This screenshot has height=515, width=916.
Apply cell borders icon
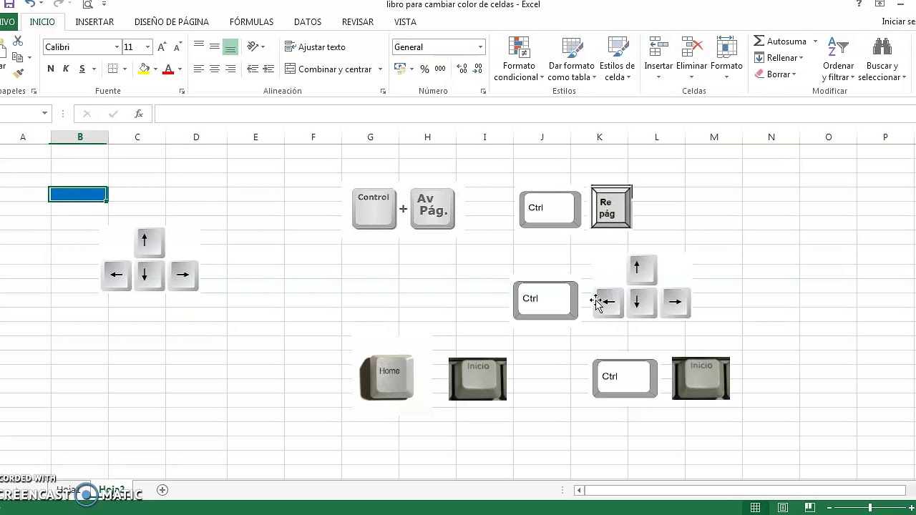tap(112, 69)
